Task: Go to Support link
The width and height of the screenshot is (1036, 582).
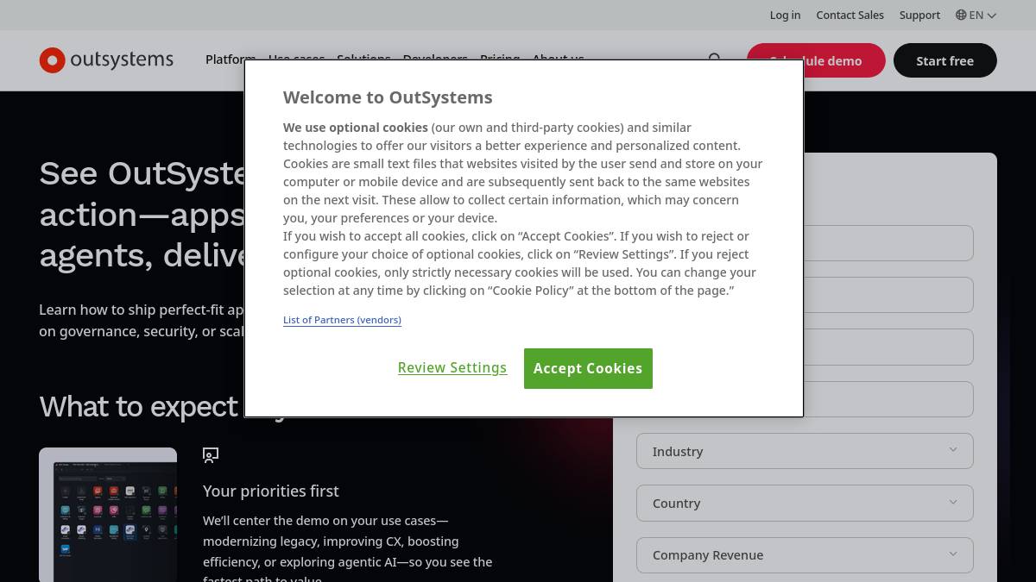Action: pos(919,15)
